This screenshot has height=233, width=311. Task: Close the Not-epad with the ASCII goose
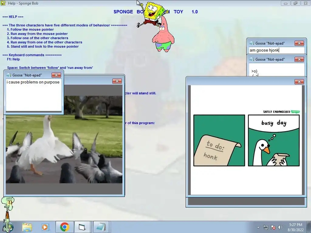tap(299, 59)
